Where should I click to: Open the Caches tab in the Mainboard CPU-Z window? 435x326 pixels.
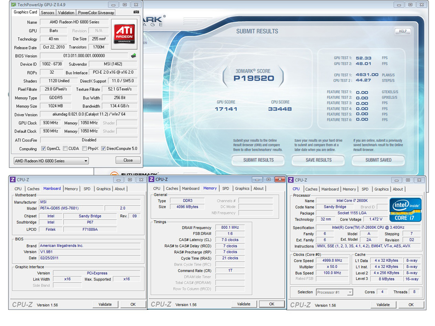click(33, 189)
